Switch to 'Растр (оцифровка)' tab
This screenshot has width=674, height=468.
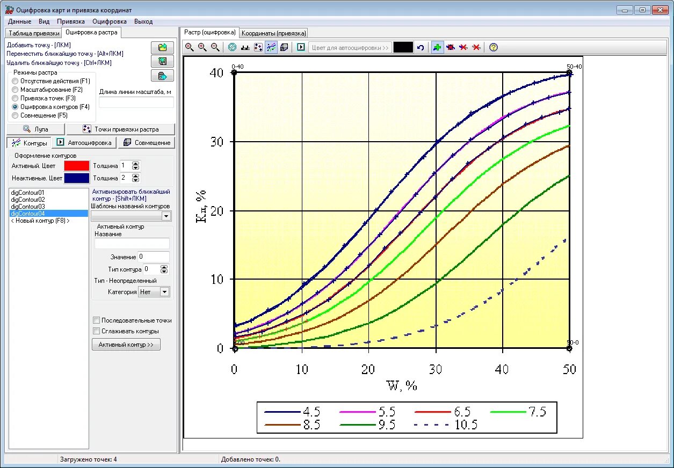210,32
